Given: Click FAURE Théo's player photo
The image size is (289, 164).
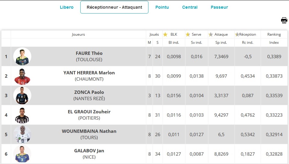Looking at the screenshot, I should [22, 56].
